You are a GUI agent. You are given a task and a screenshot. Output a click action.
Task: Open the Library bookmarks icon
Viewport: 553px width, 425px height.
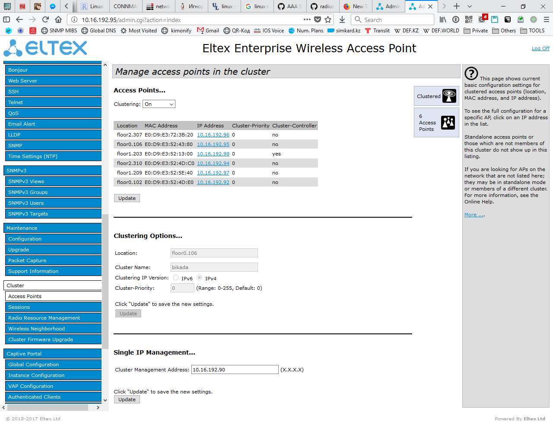[443, 19]
